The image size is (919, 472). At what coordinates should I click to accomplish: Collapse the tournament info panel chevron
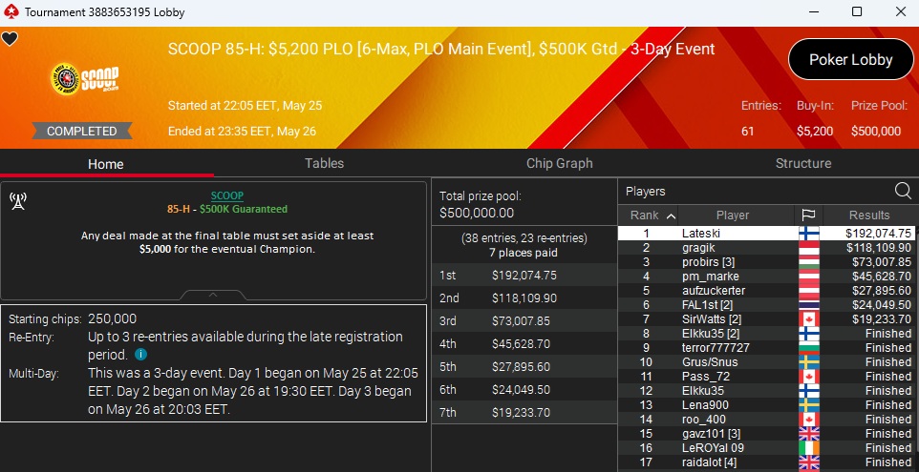(x=213, y=295)
